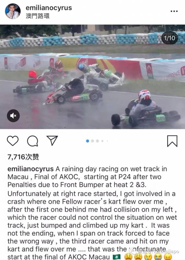185x260 pixels.
Task: Tap the Macau flag emoji in caption
Action: click(x=117, y=257)
